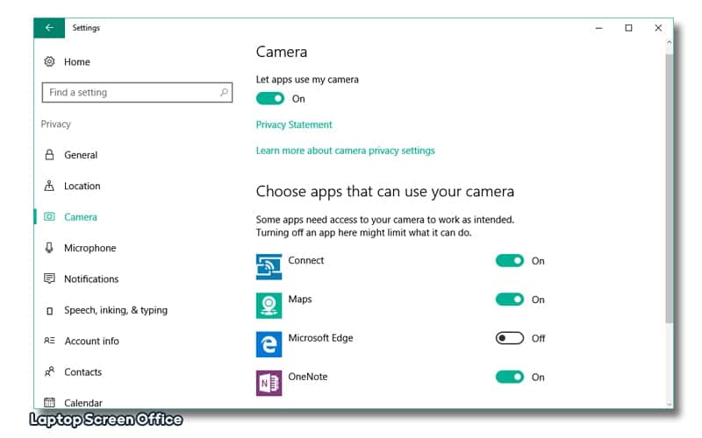The width and height of the screenshot is (702, 438).
Task: Click the Contacts people icon
Action: click(49, 371)
